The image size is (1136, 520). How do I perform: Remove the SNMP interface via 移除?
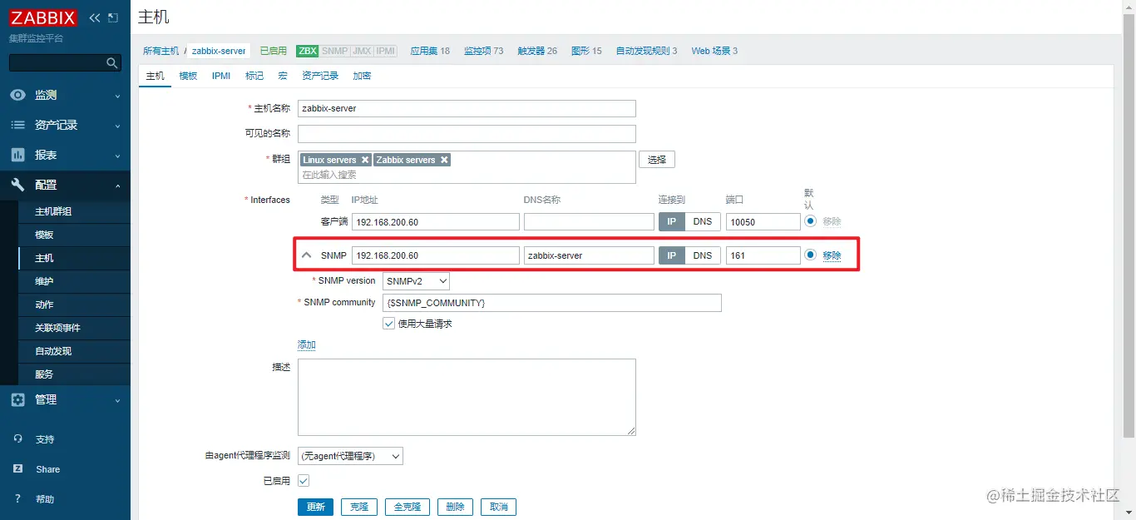(832, 255)
